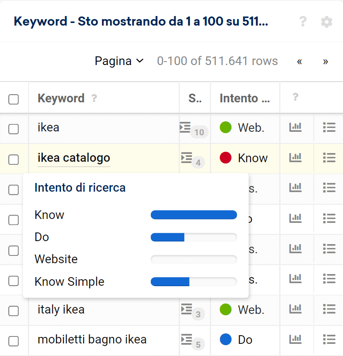
Task: Check the box for italy ikea
Action: (13, 311)
